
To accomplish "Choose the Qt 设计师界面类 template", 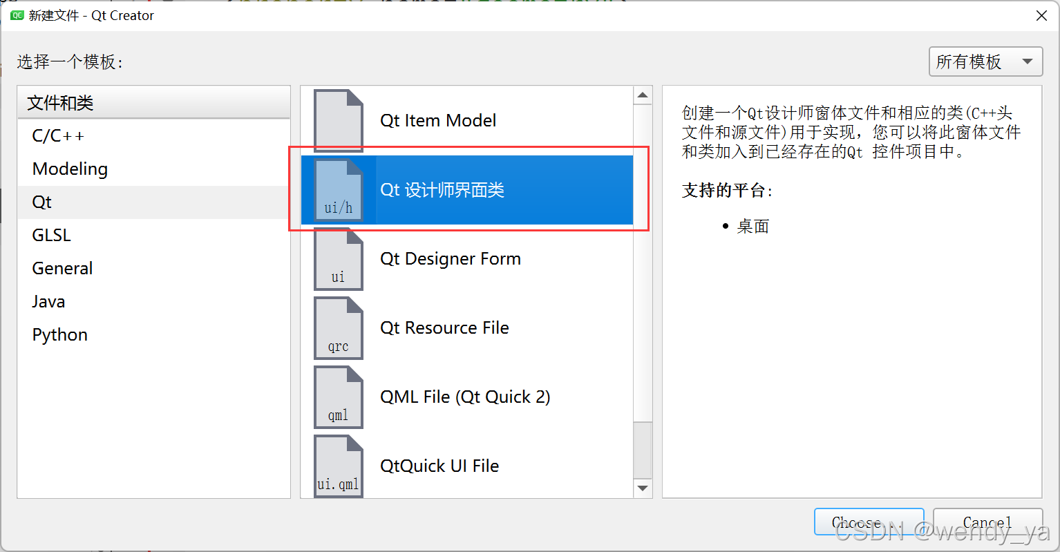I will point(467,190).
